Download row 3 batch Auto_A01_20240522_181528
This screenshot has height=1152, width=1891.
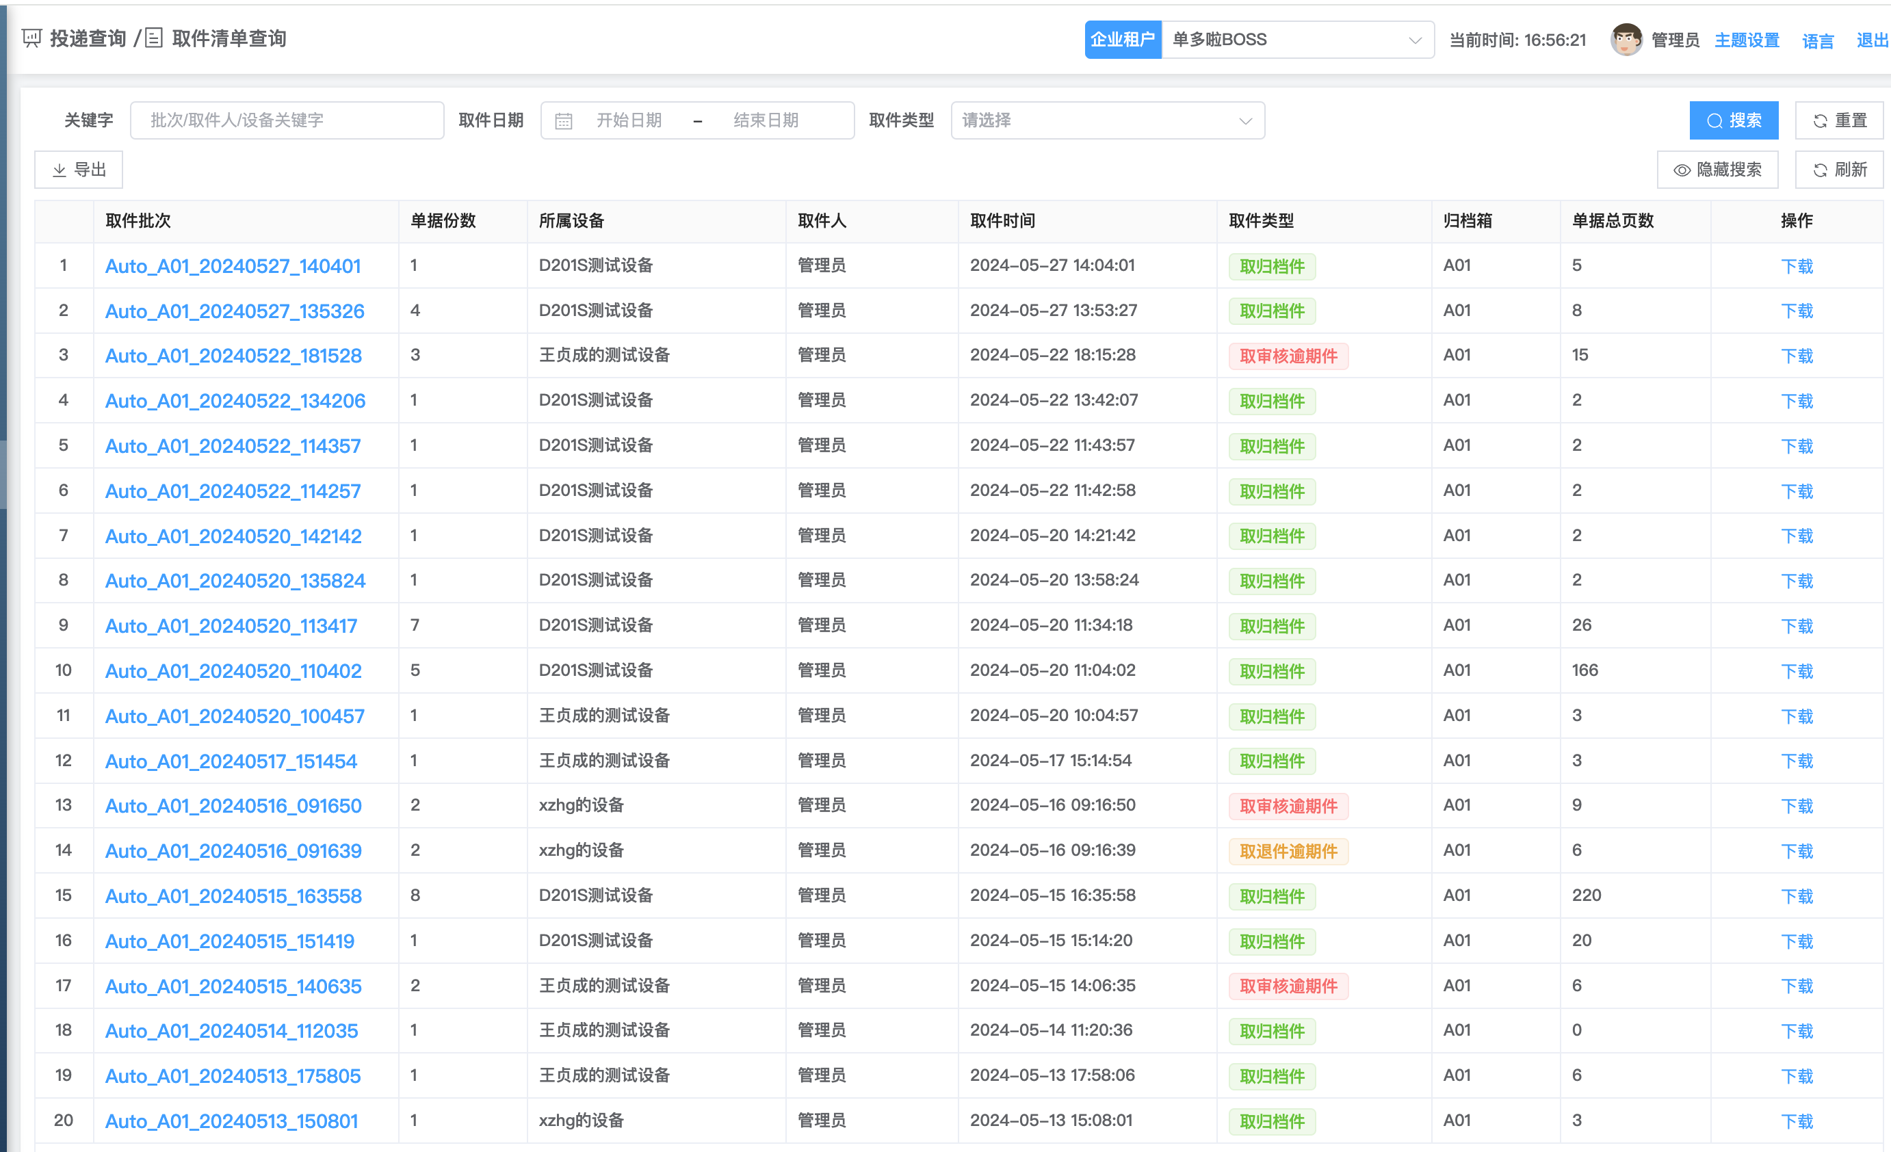[1796, 356]
